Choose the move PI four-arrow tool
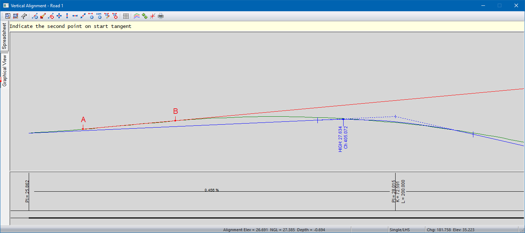This screenshot has height=233, width=525. pyautogui.click(x=59, y=16)
